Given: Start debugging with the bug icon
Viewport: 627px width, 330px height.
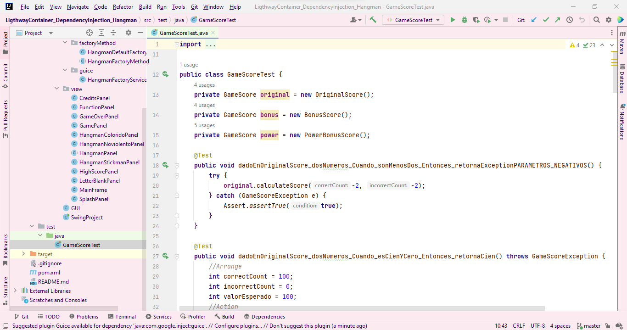Looking at the screenshot, I should click(464, 20).
